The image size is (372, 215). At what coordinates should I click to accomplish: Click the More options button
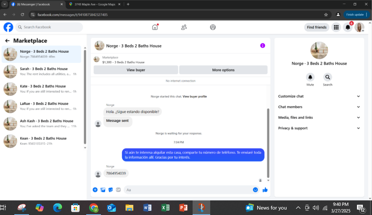click(223, 70)
